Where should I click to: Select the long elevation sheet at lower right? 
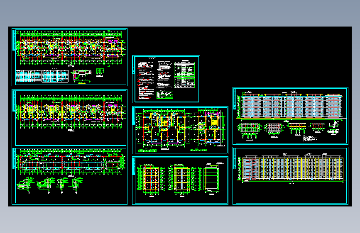290,176
